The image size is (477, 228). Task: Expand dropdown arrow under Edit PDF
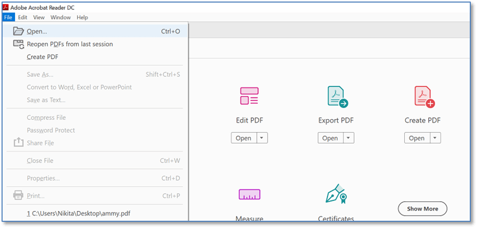(262, 138)
